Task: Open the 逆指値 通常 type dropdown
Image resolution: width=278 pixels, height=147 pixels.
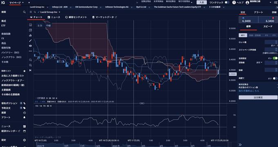Action: point(259,62)
